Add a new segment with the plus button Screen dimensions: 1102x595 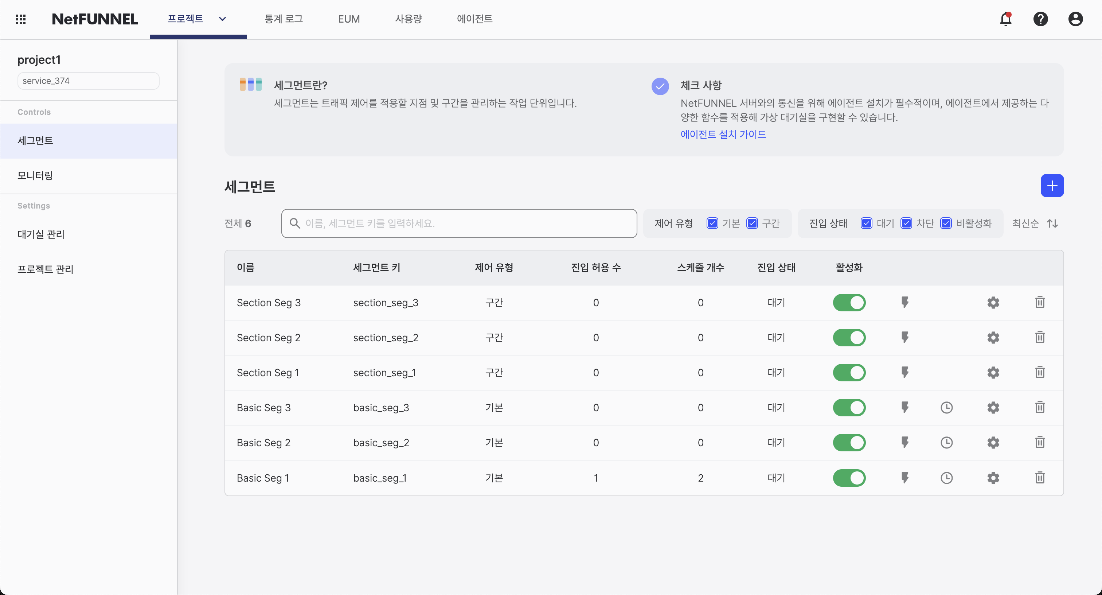click(1052, 185)
